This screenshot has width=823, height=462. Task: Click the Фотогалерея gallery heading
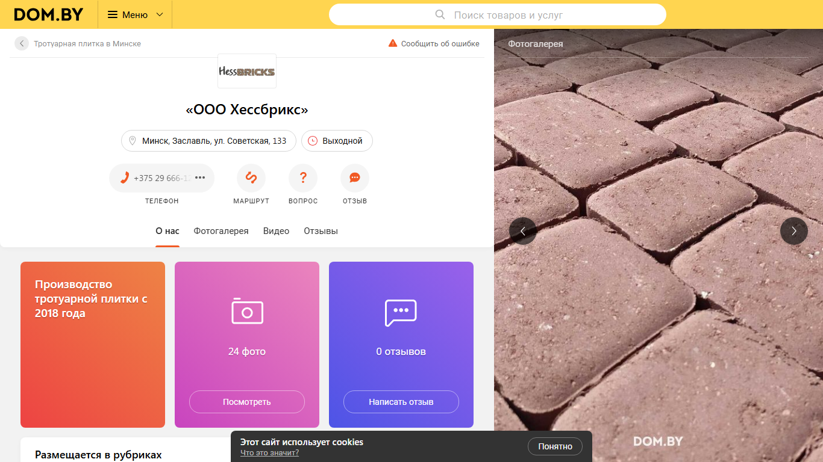pyautogui.click(x=536, y=44)
